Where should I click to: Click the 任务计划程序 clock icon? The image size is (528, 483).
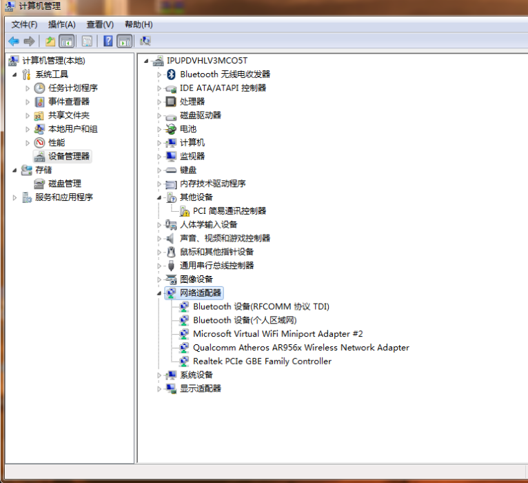click(39, 88)
